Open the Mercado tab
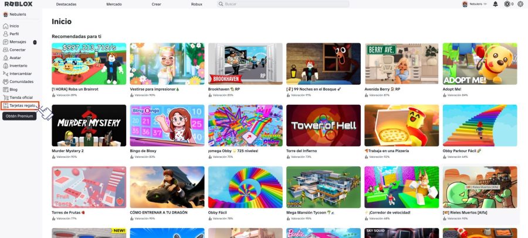 coord(114,4)
